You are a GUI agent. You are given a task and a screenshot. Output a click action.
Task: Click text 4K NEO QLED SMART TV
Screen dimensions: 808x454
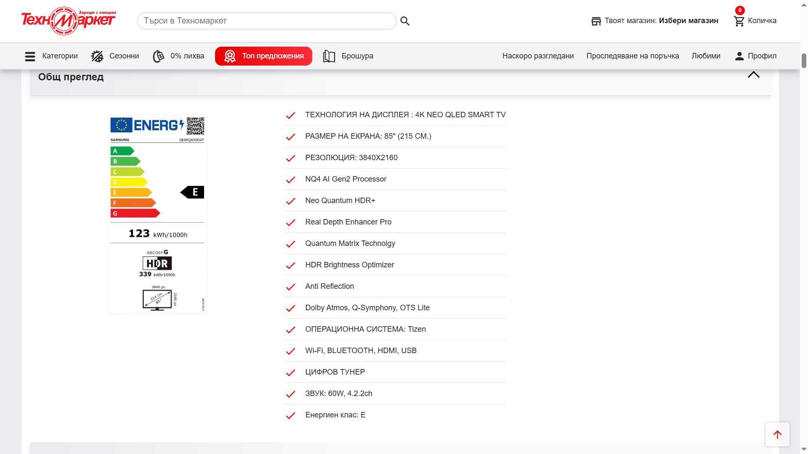pos(460,115)
